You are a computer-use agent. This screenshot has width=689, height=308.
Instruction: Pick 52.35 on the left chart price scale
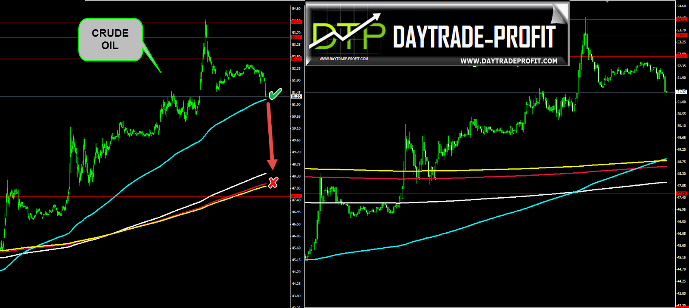click(x=296, y=68)
